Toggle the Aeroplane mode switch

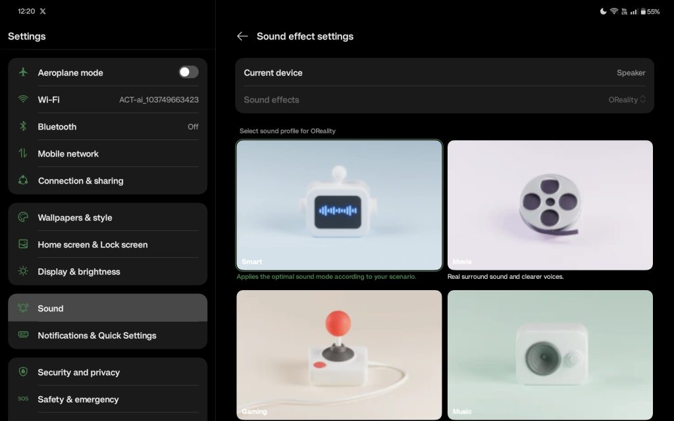coord(188,72)
